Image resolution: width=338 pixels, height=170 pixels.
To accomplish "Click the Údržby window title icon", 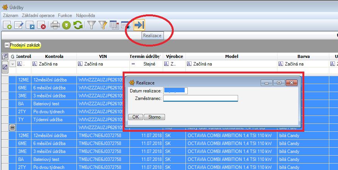I will [5, 8].
